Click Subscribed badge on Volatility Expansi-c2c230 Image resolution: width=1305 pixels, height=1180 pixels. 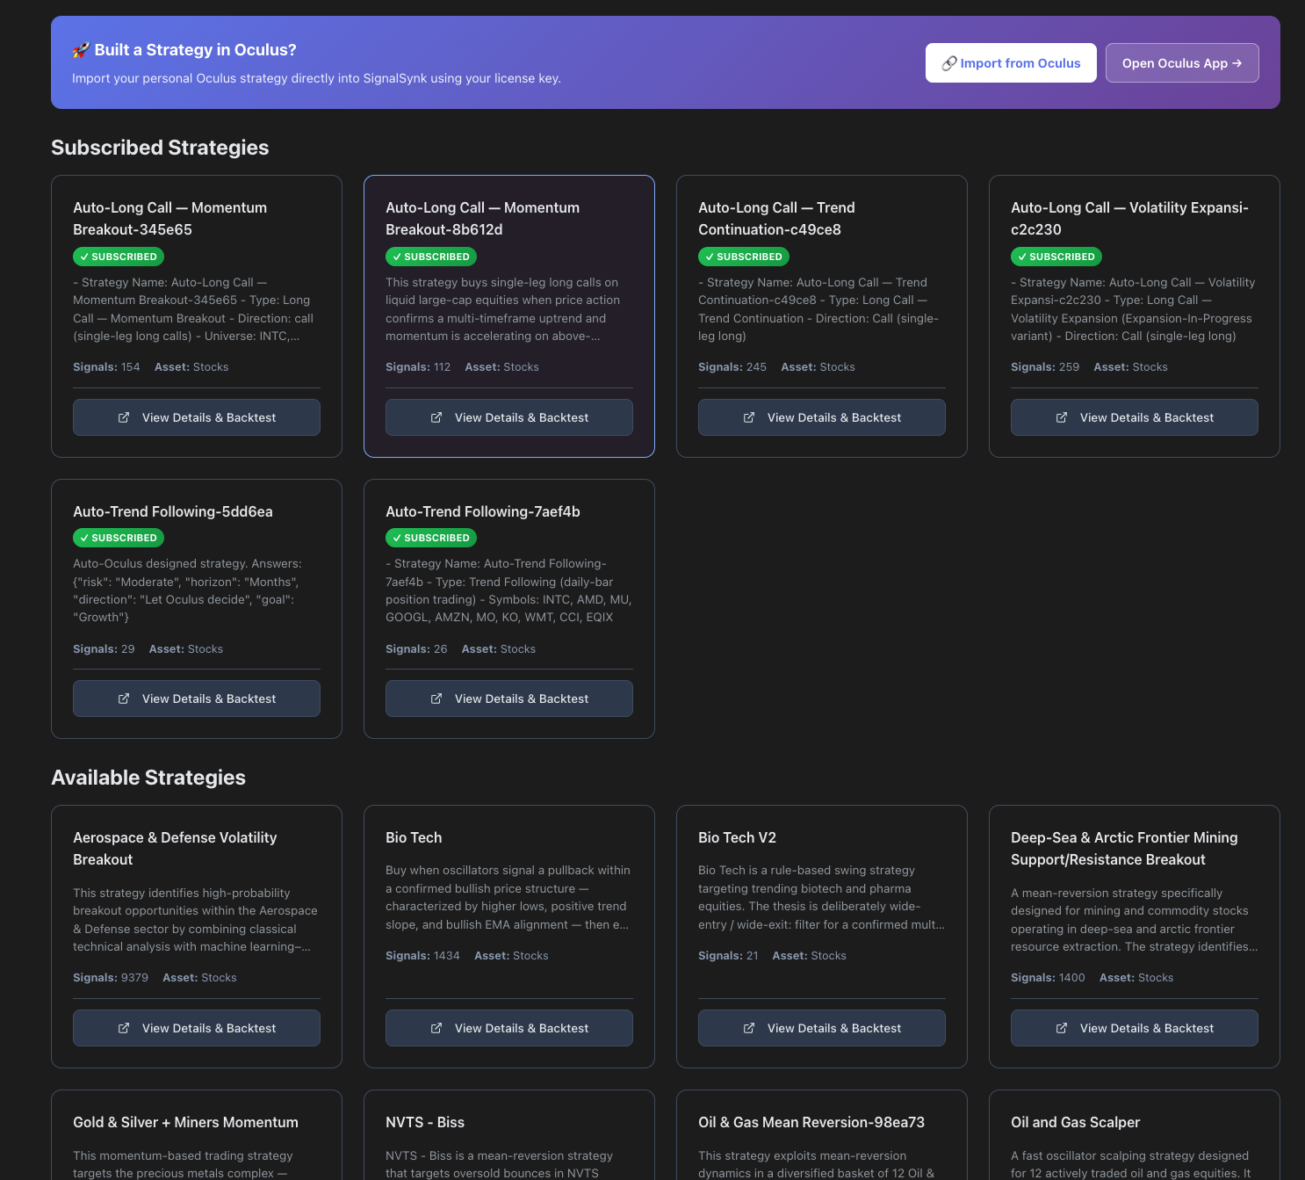(x=1056, y=257)
